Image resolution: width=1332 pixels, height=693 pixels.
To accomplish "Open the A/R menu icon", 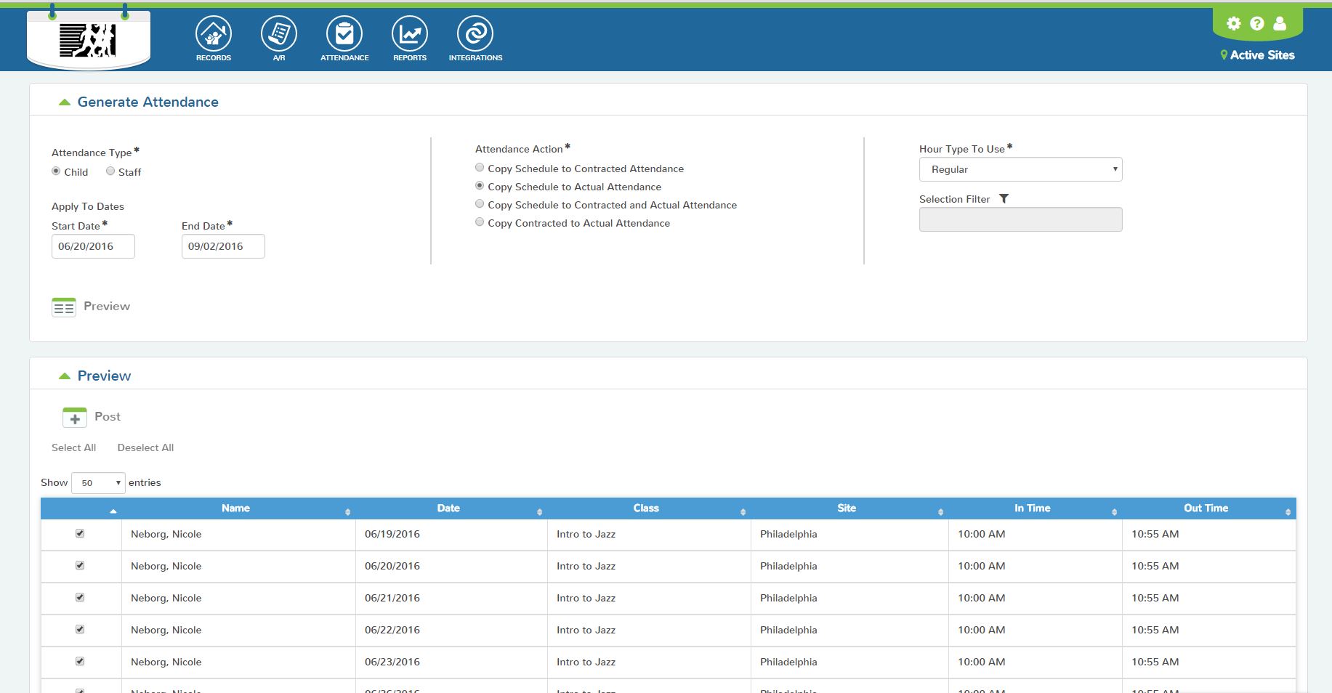I will 279,34.
